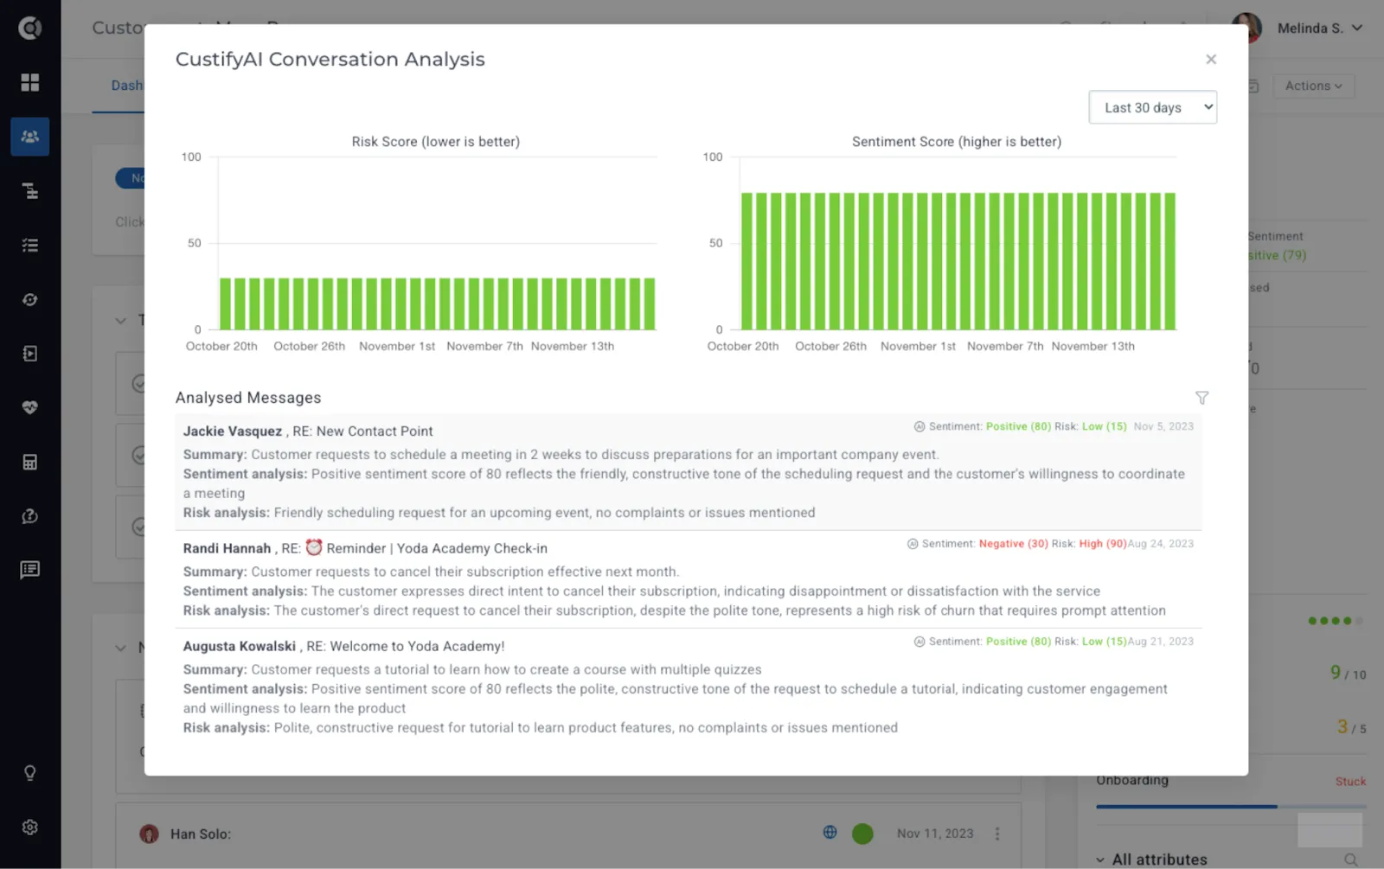Open the customers people icon in sidebar

30,137
